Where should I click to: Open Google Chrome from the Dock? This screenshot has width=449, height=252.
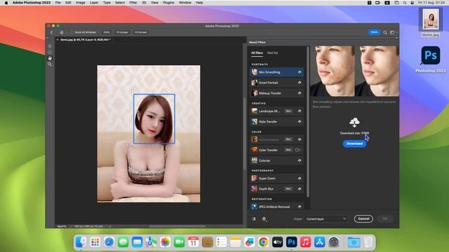tap(264, 242)
